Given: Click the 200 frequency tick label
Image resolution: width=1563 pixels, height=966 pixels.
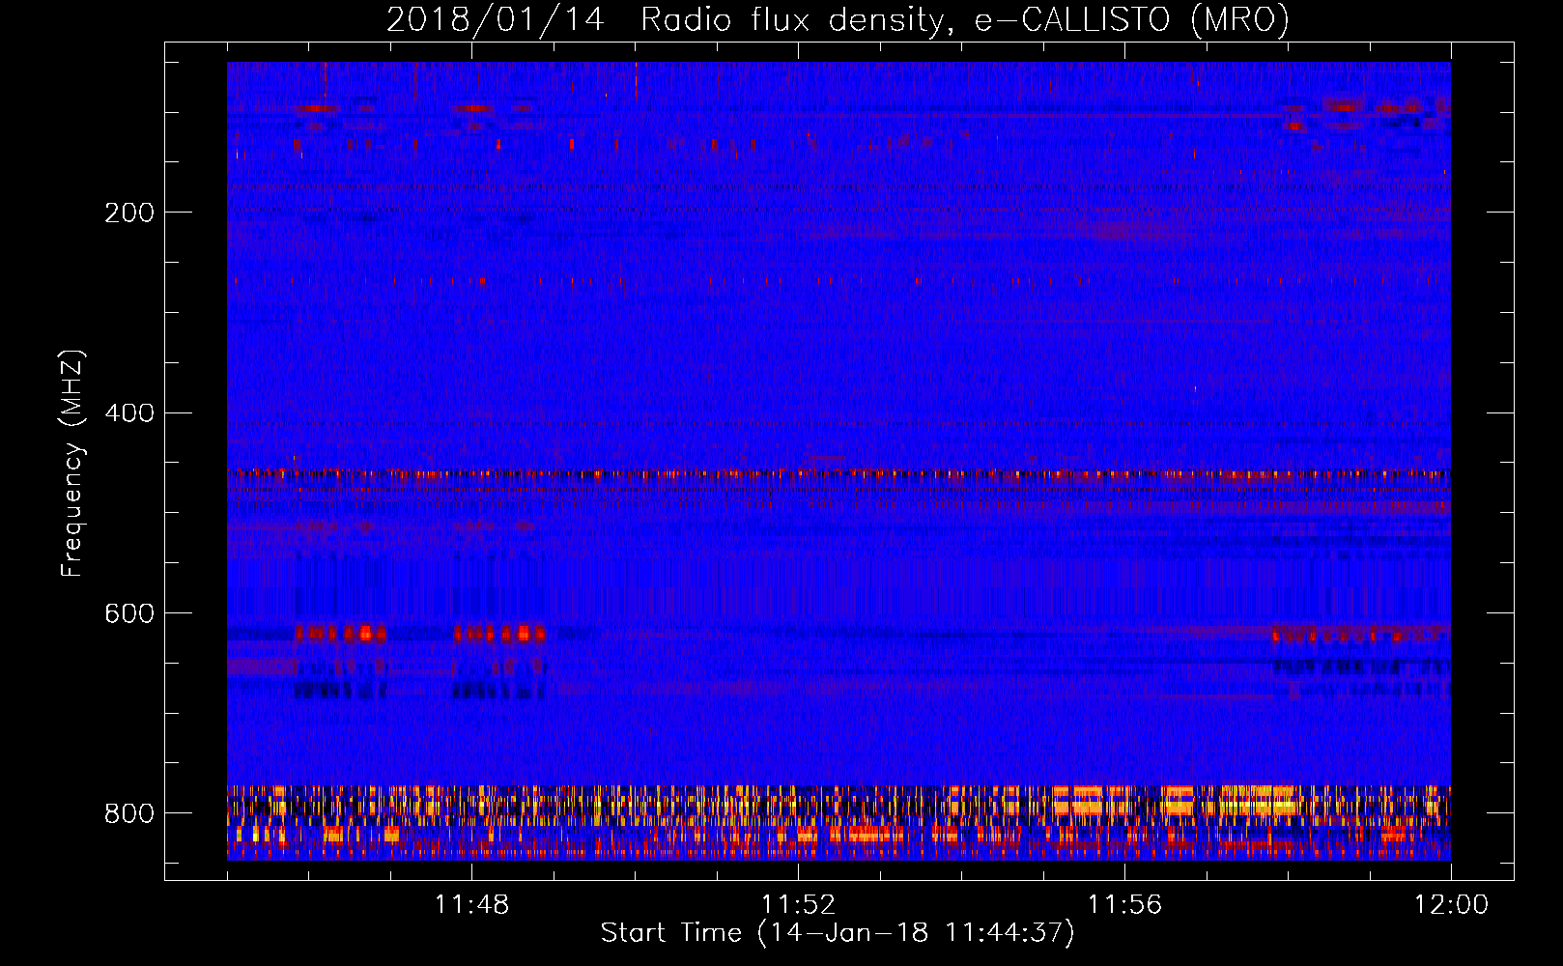Looking at the screenshot, I should click(129, 213).
